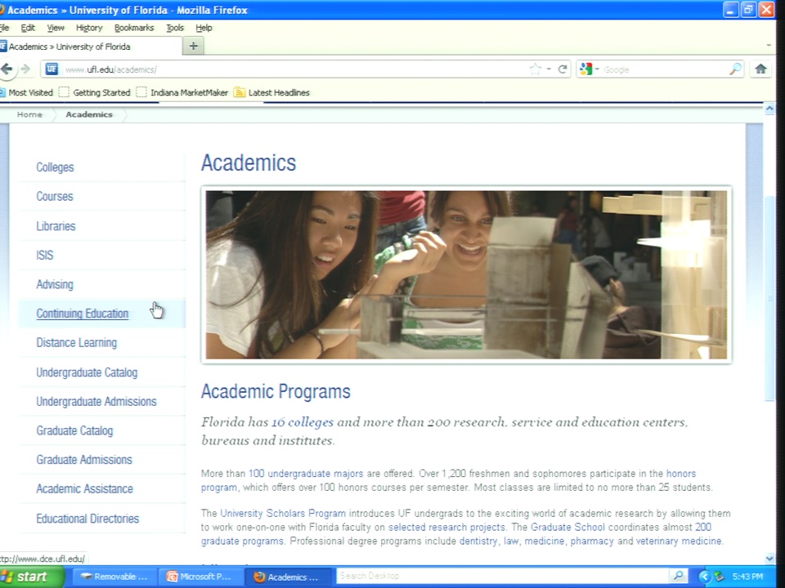785x588 pixels.
Task: Open the Educational Directories link
Action: (x=87, y=519)
